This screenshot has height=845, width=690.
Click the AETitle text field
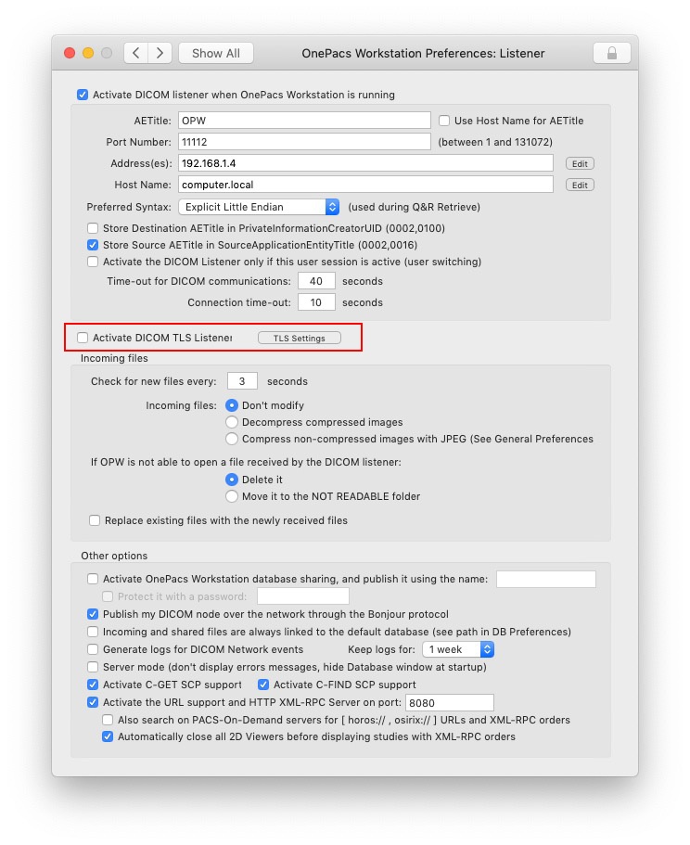(304, 121)
